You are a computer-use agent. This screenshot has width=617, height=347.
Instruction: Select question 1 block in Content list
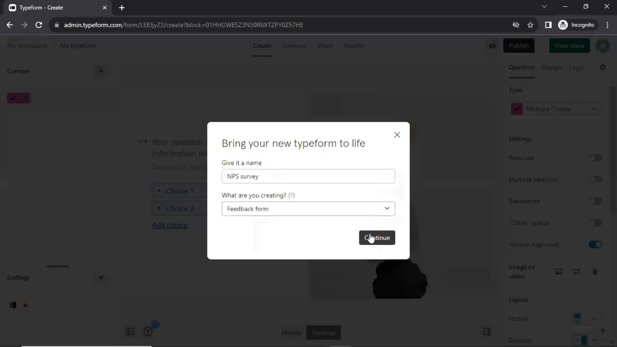click(x=19, y=98)
